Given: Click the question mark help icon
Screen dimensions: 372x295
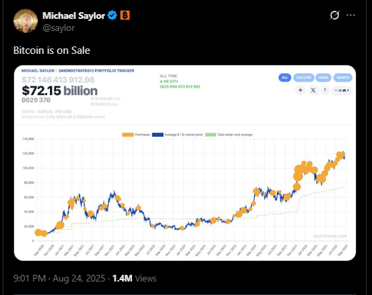Looking at the screenshot, I should (x=325, y=90).
